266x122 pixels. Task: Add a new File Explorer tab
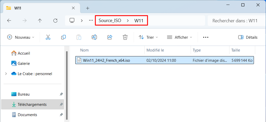tap(88, 8)
